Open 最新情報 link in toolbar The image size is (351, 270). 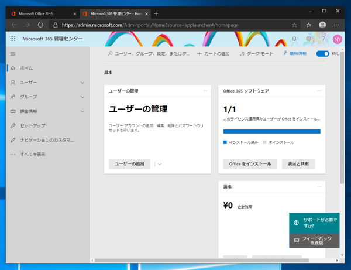[x=295, y=53]
